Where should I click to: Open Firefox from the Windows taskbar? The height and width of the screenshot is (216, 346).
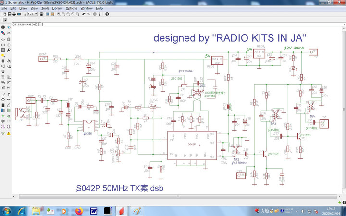click(x=79, y=211)
